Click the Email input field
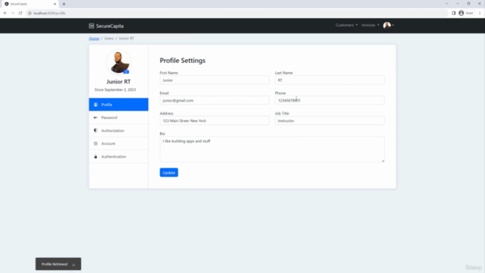The image size is (485, 273). tap(214, 100)
